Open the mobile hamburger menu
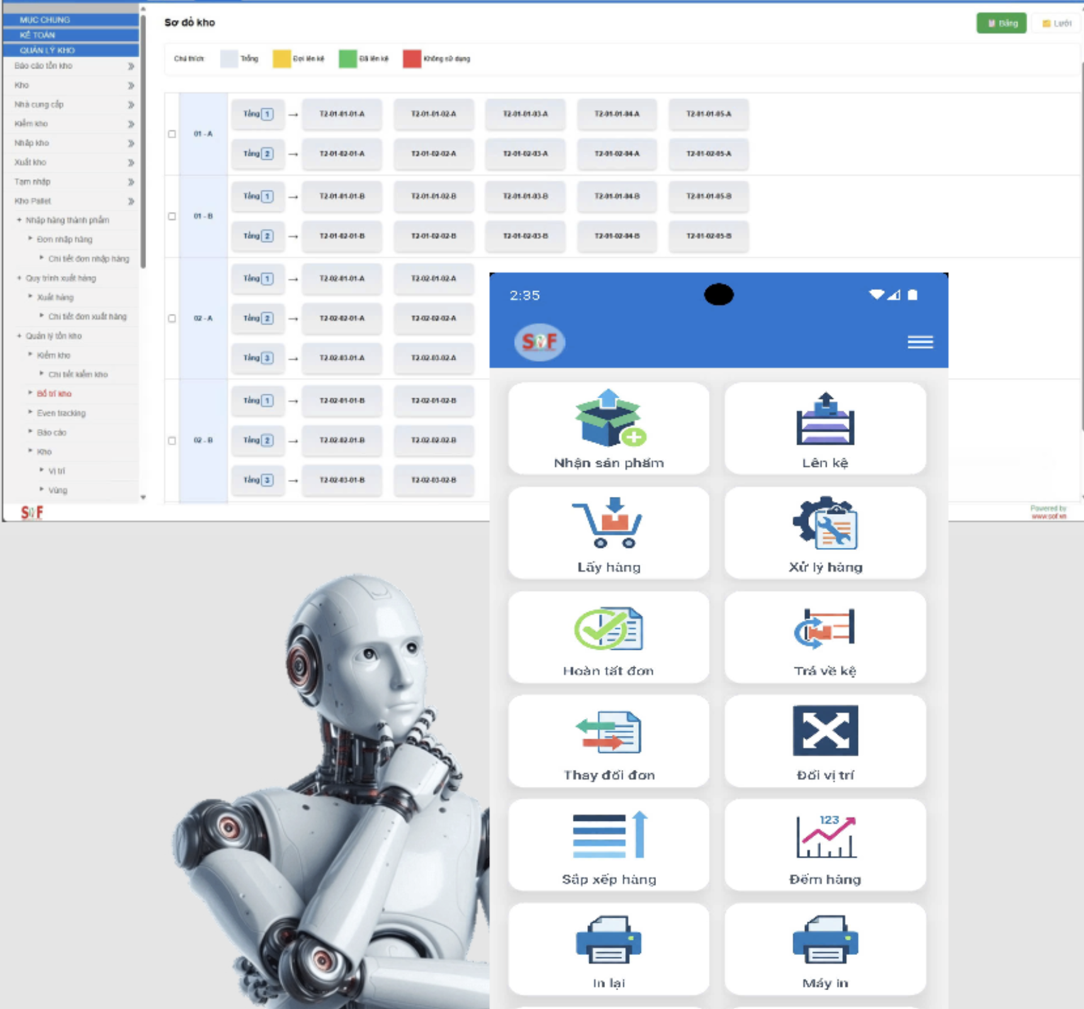1084x1009 pixels. pyautogui.click(x=920, y=342)
